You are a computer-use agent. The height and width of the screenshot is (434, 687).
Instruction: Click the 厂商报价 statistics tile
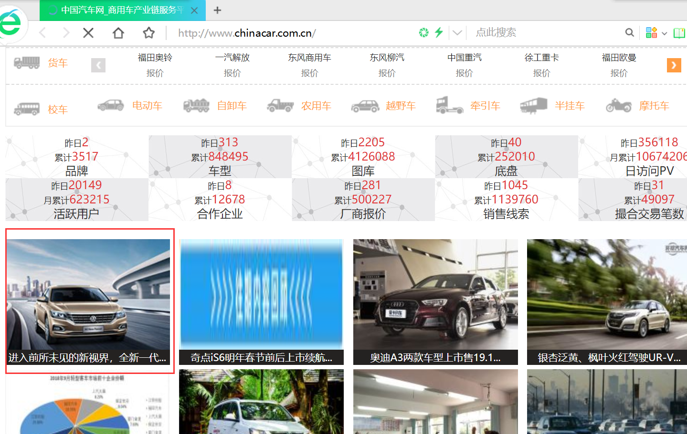tap(363, 200)
